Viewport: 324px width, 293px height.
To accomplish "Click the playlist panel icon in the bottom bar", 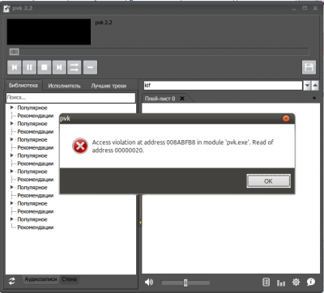I will click(x=266, y=282).
